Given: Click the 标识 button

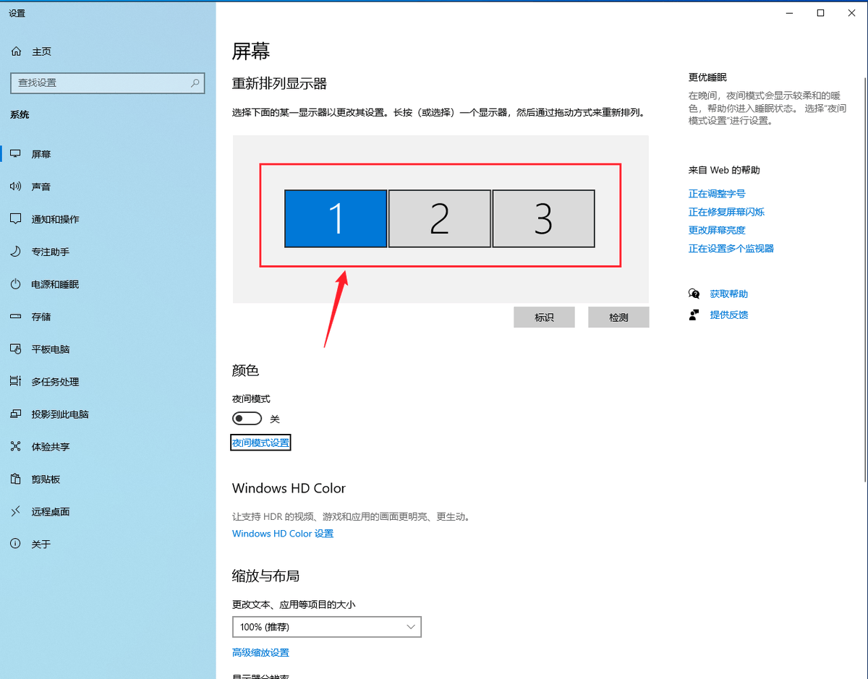Looking at the screenshot, I should pos(544,317).
